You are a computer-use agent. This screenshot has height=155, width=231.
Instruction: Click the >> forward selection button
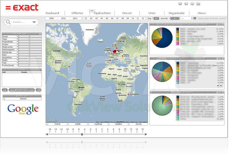39,90
